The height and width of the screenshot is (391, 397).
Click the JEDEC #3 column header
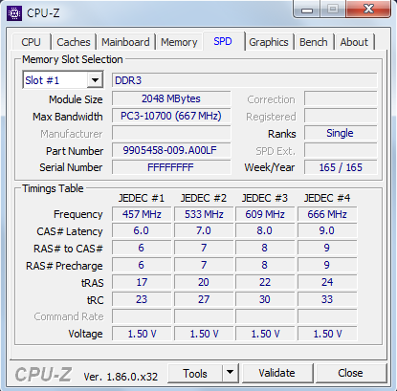pyautogui.click(x=265, y=198)
